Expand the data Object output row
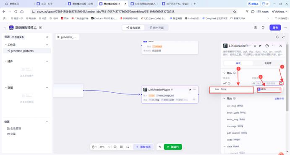The width and height of the screenshot is (290, 155). [225, 147]
